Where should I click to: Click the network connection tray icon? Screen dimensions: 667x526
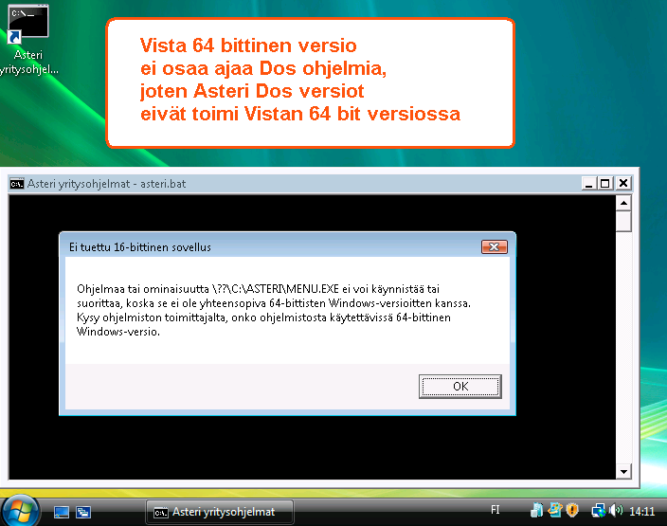pos(599,510)
